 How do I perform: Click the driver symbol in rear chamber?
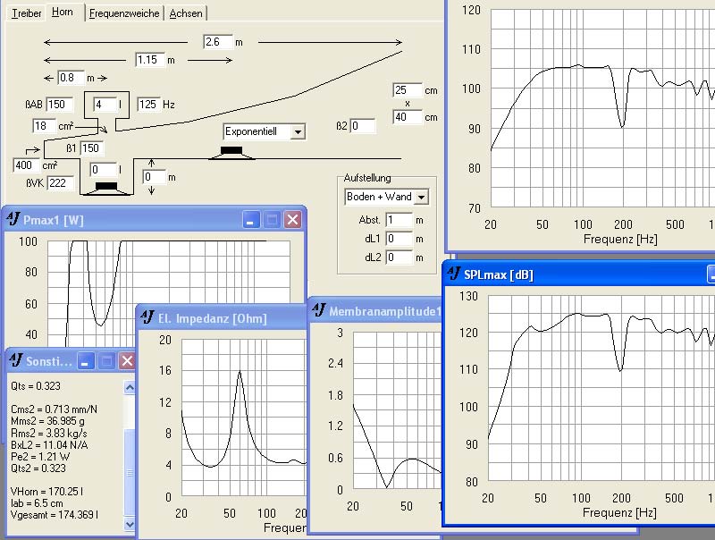(106, 189)
